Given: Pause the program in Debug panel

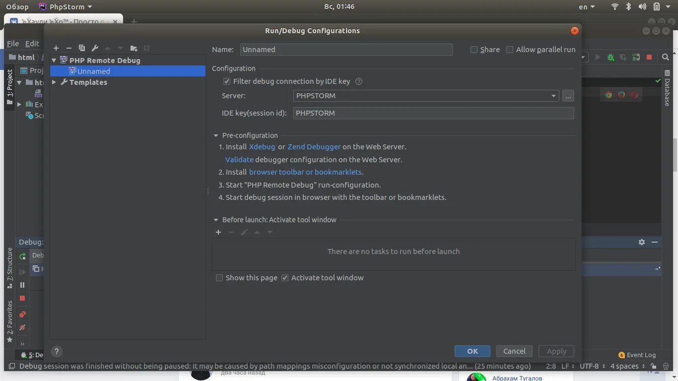Looking at the screenshot, I should (x=22, y=285).
